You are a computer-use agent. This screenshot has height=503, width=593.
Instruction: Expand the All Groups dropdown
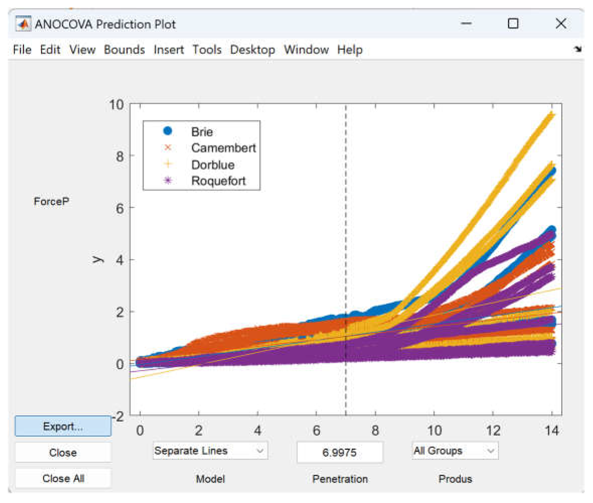[x=455, y=451]
